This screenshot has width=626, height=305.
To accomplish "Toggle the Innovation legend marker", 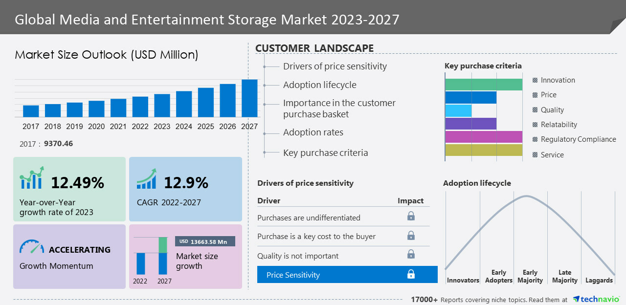I will [x=535, y=80].
